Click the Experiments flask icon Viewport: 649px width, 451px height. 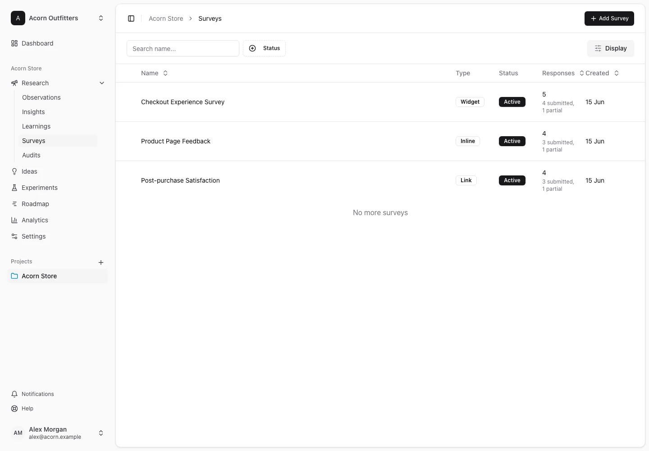click(x=14, y=188)
